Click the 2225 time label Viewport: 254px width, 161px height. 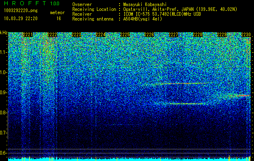[125, 35]
